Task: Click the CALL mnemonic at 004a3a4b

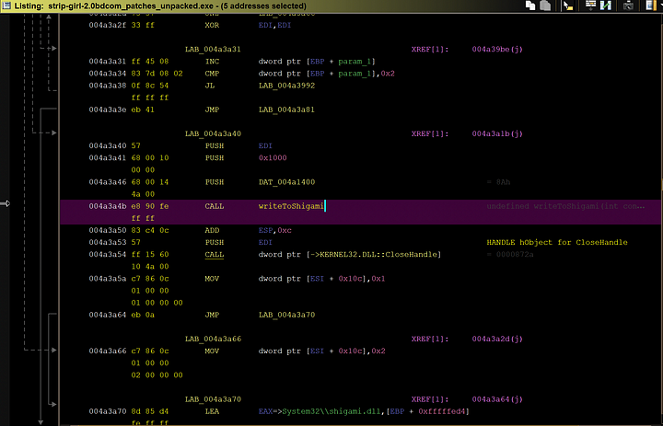Action: [x=215, y=207]
